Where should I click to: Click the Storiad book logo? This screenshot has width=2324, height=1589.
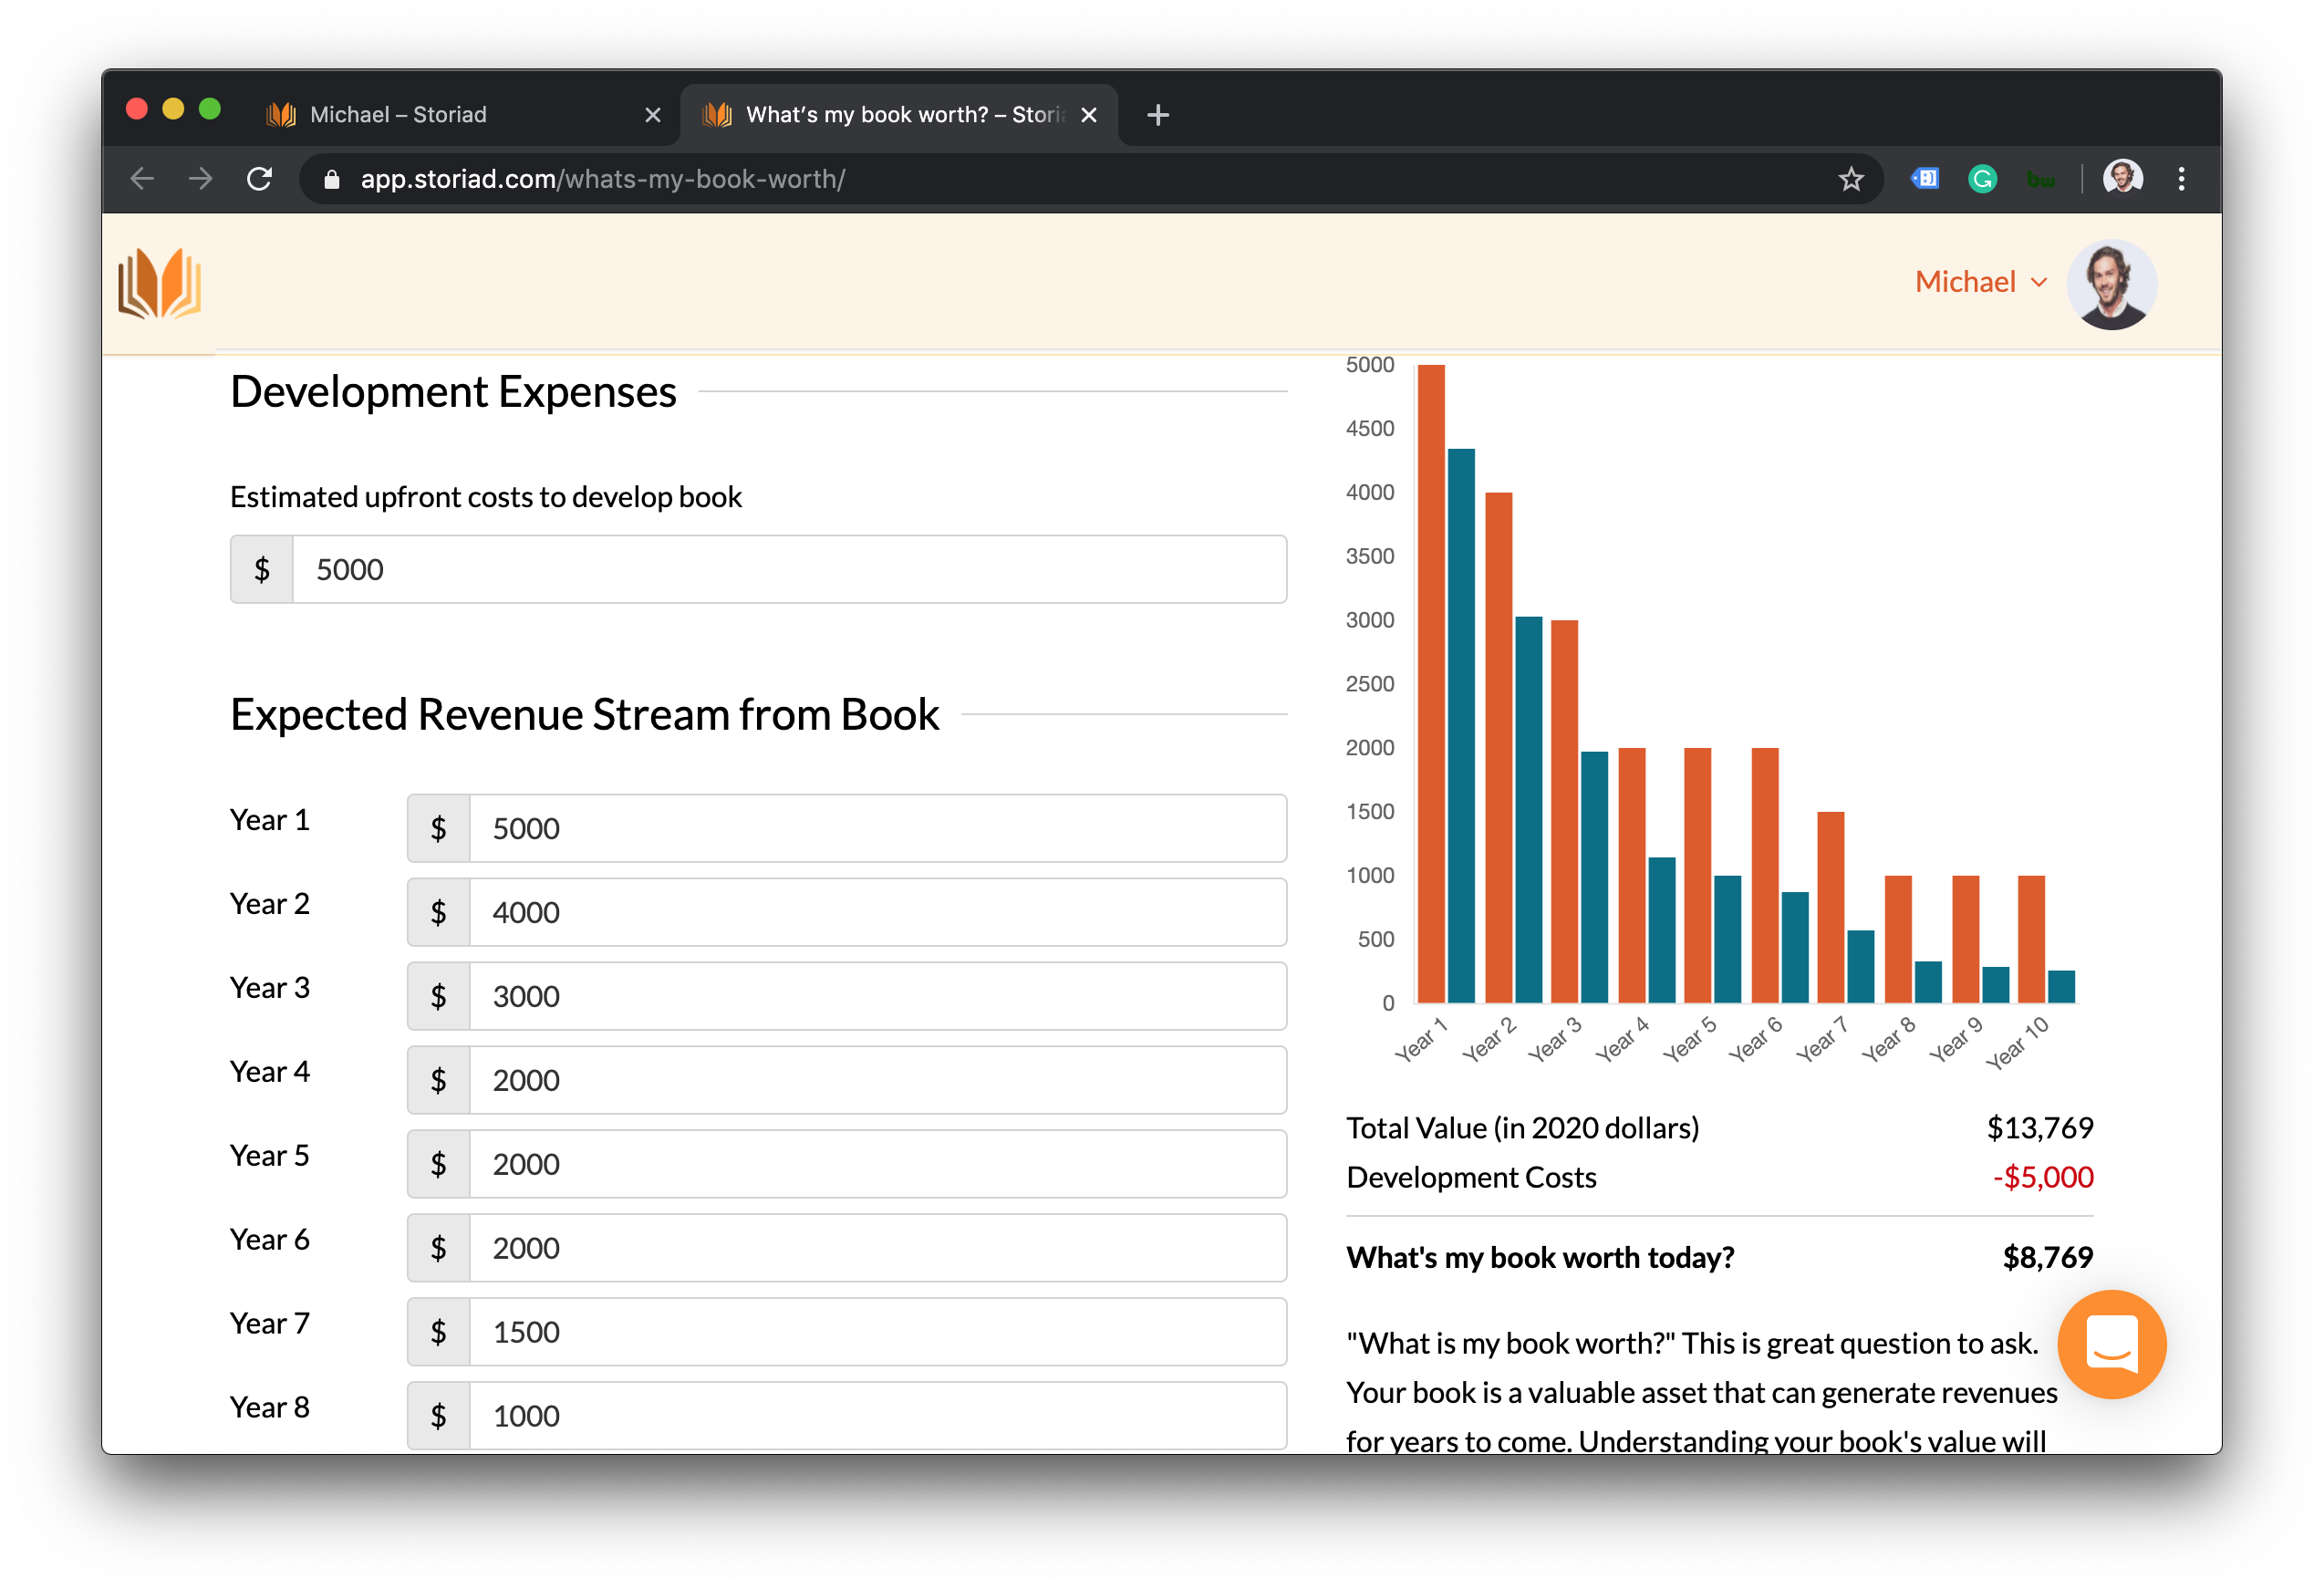point(159,284)
